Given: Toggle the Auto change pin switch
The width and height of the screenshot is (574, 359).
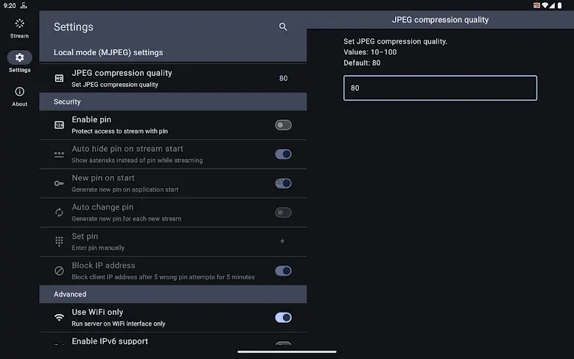Looking at the screenshot, I should coord(283,213).
